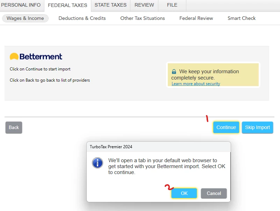Viewport: 280px width, 211px height.
Task: Click the blue information icon in dialog
Action: pos(98,163)
